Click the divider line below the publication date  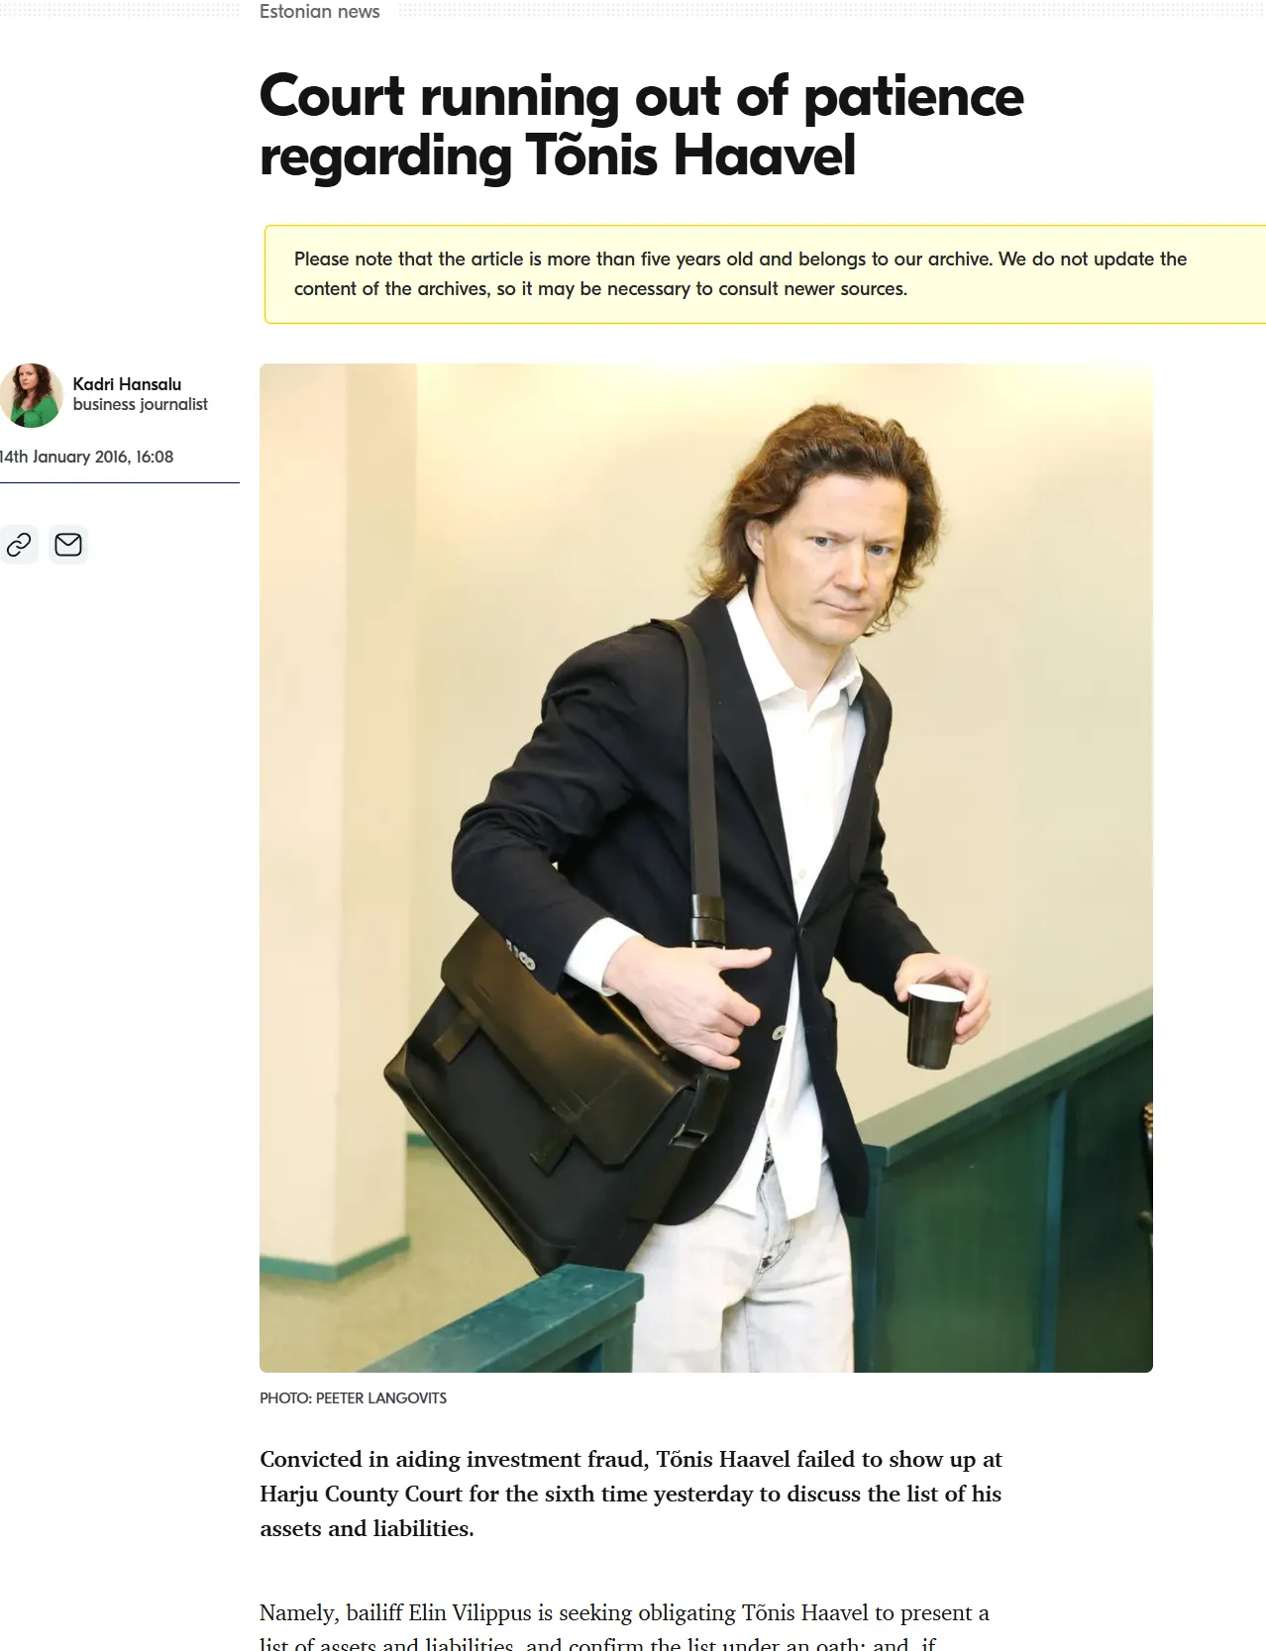click(120, 482)
